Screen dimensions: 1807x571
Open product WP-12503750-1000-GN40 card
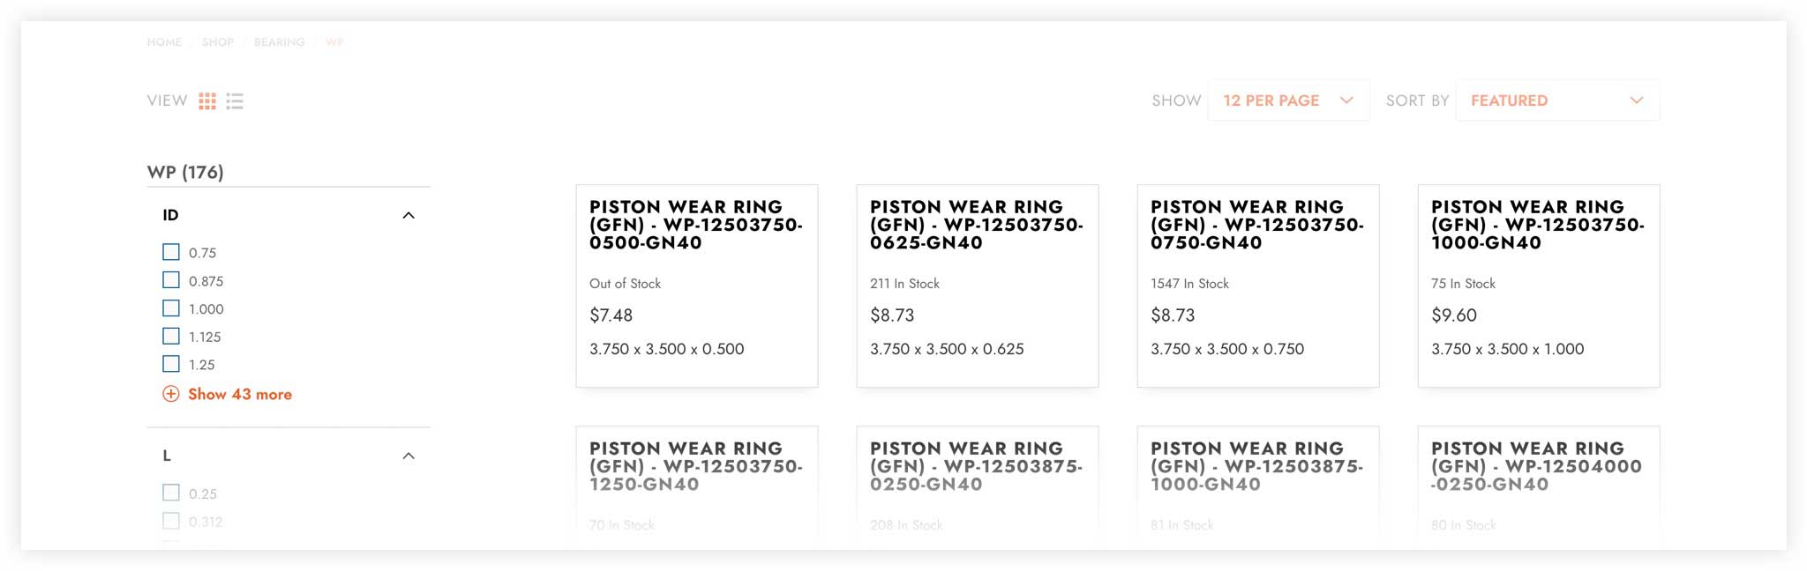point(1539,285)
